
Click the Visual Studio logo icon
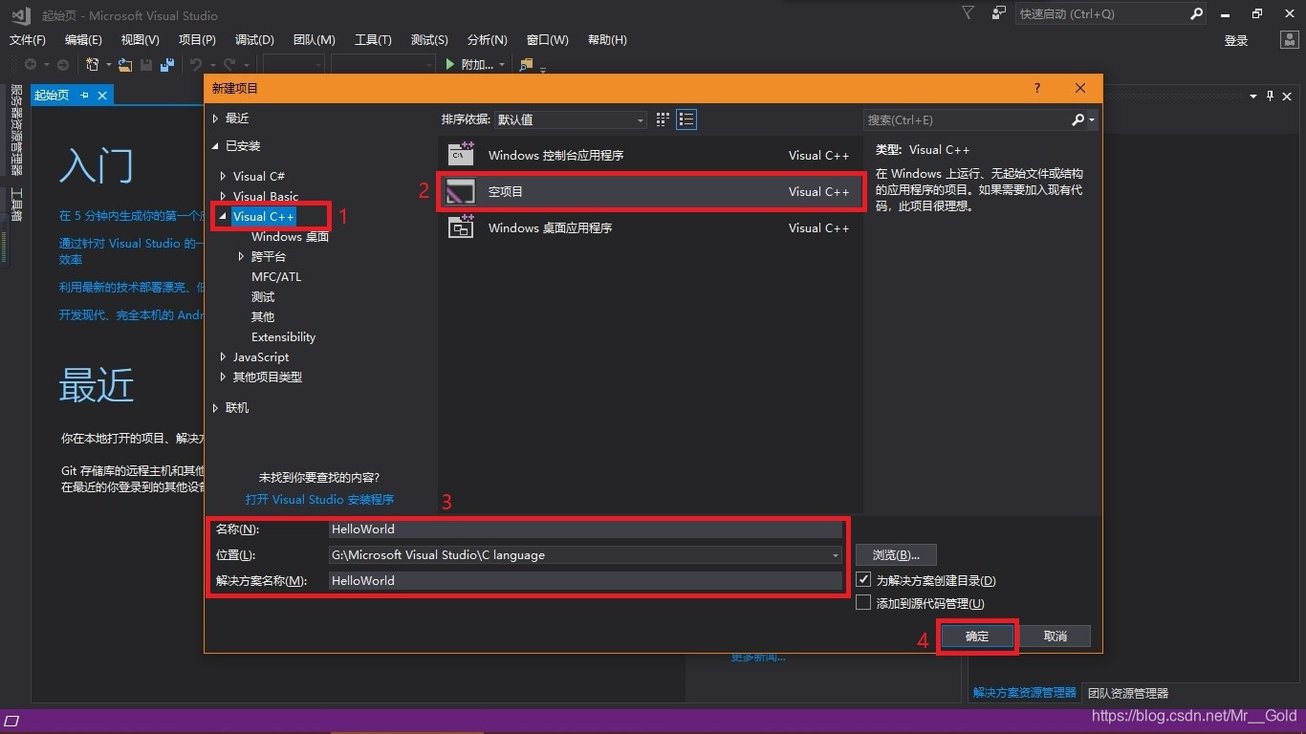pos(21,14)
